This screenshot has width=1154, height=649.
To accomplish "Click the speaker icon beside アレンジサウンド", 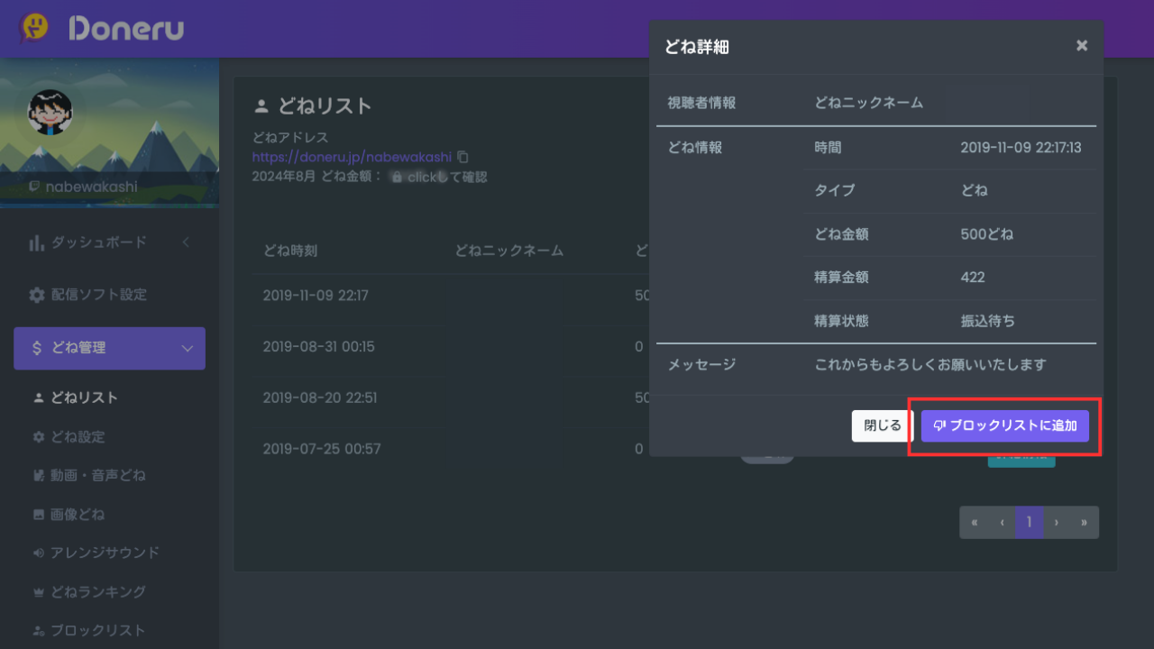I will point(38,553).
